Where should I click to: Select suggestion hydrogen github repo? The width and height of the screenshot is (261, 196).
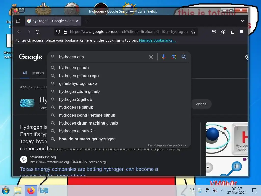pyautogui.click(x=119, y=76)
